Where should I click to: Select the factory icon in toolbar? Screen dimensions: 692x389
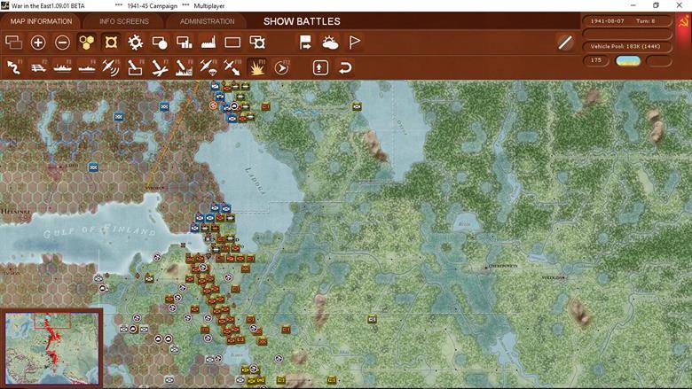[x=208, y=43]
